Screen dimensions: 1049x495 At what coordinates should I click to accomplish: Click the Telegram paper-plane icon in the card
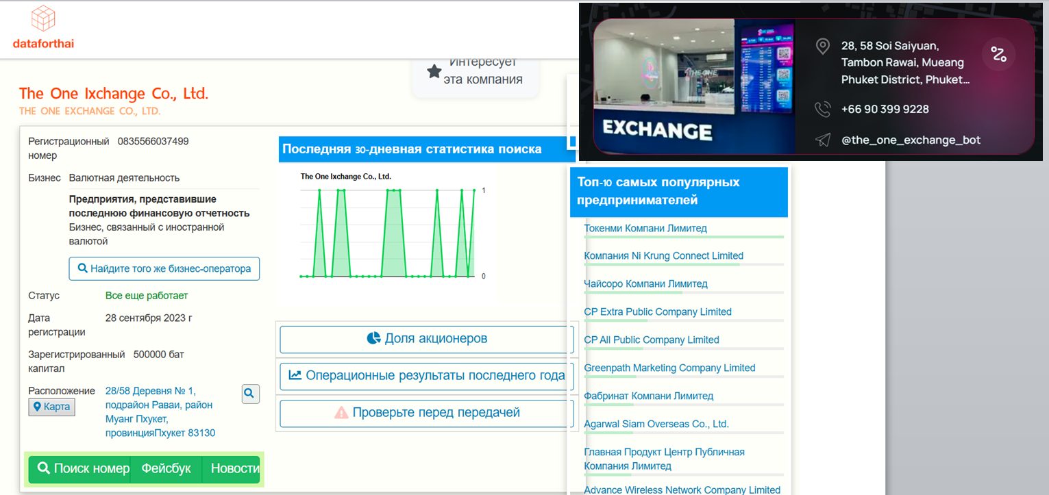point(822,140)
